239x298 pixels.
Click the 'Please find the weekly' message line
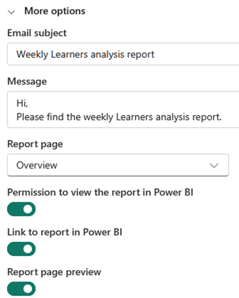coord(119,117)
